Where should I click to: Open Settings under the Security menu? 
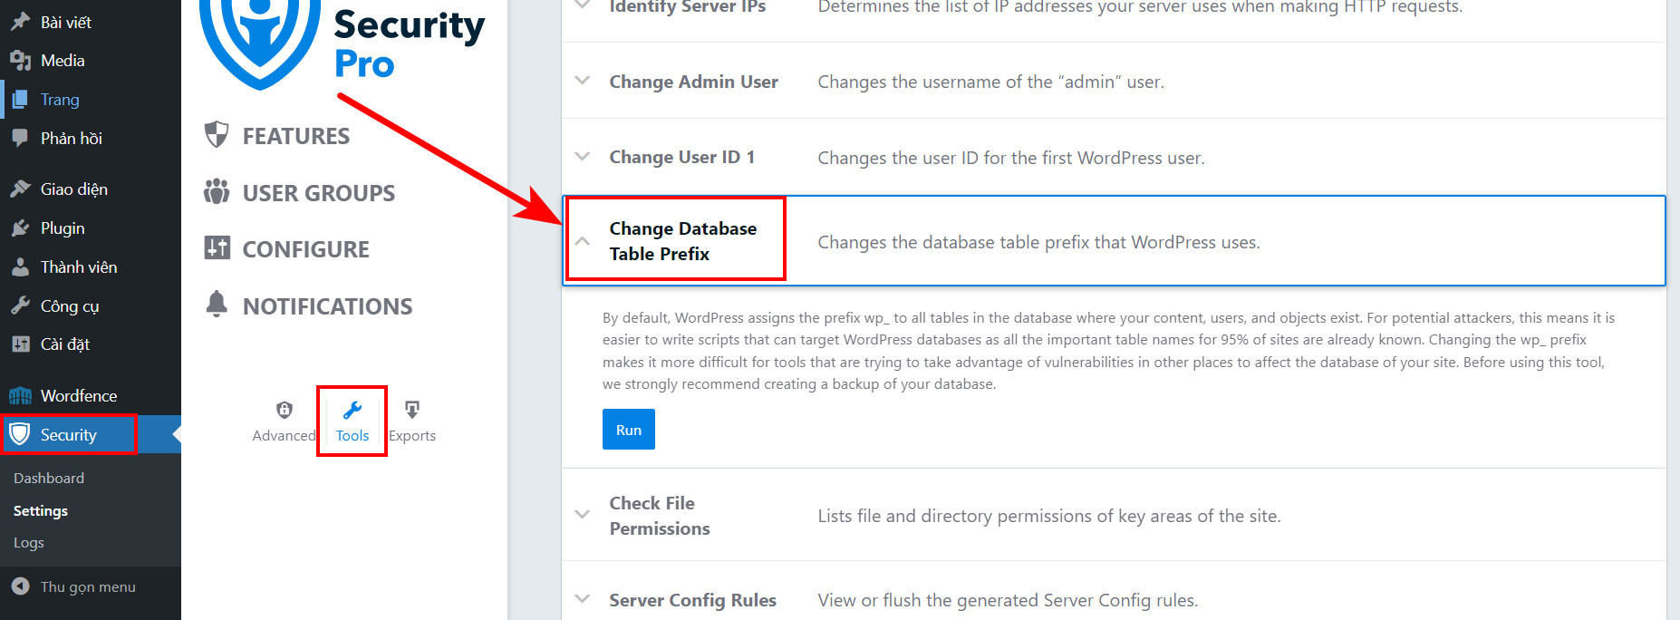40,510
